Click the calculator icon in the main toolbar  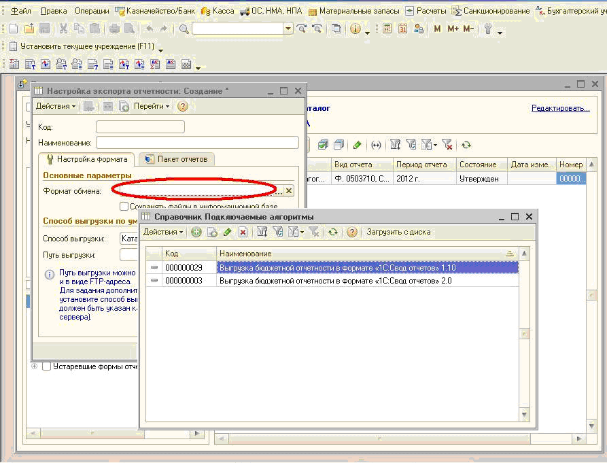coord(387,29)
